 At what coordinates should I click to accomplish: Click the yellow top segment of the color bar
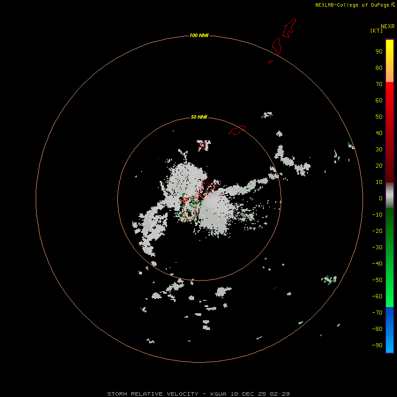click(x=390, y=61)
